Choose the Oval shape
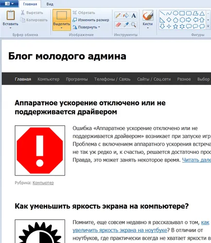 click(x=176, y=13)
